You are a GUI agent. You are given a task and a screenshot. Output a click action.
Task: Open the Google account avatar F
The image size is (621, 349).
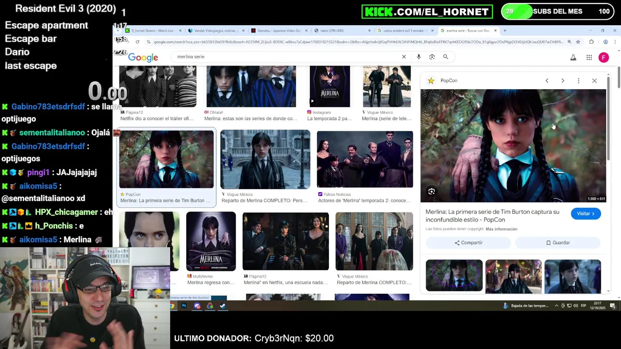[604, 57]
